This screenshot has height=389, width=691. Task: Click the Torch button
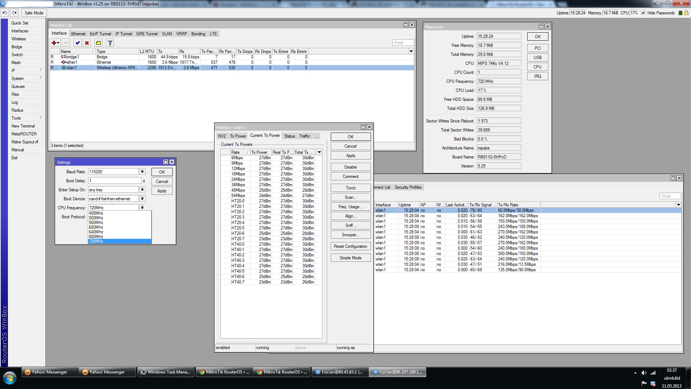(351, 188)
